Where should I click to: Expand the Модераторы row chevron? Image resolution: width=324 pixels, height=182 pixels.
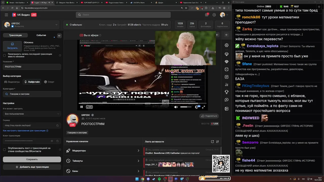coord(138,151)
